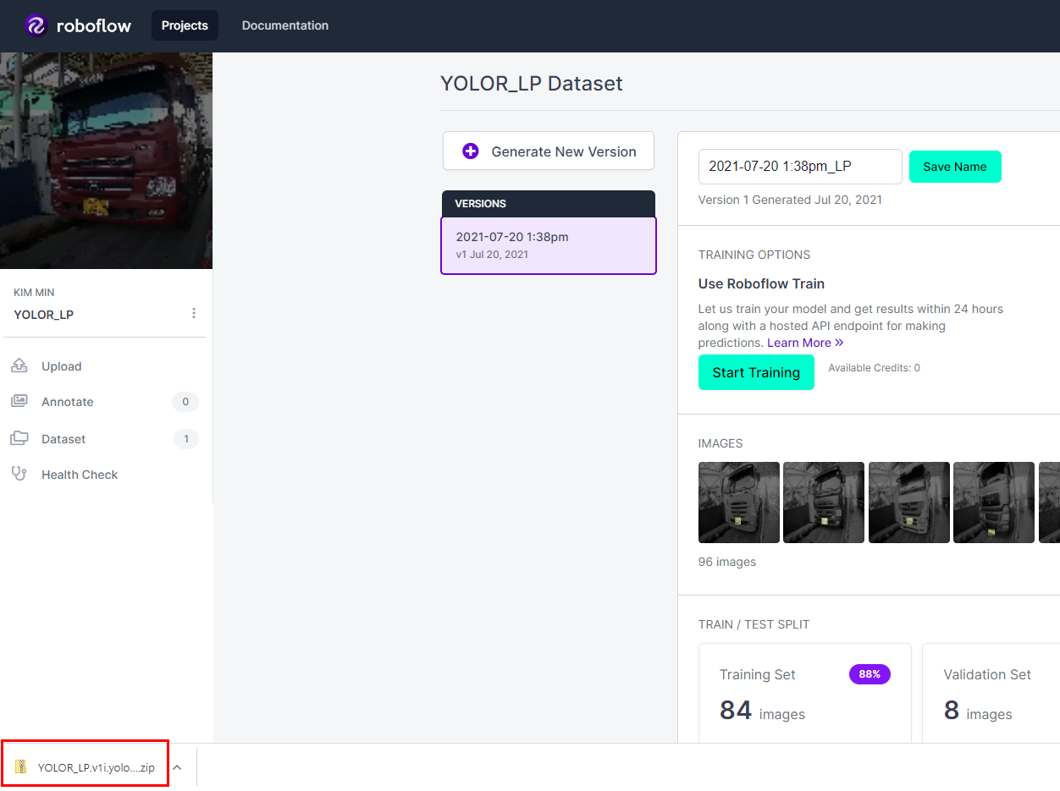Click the Start Training button

pyautogui.click(x=756, y=372)
